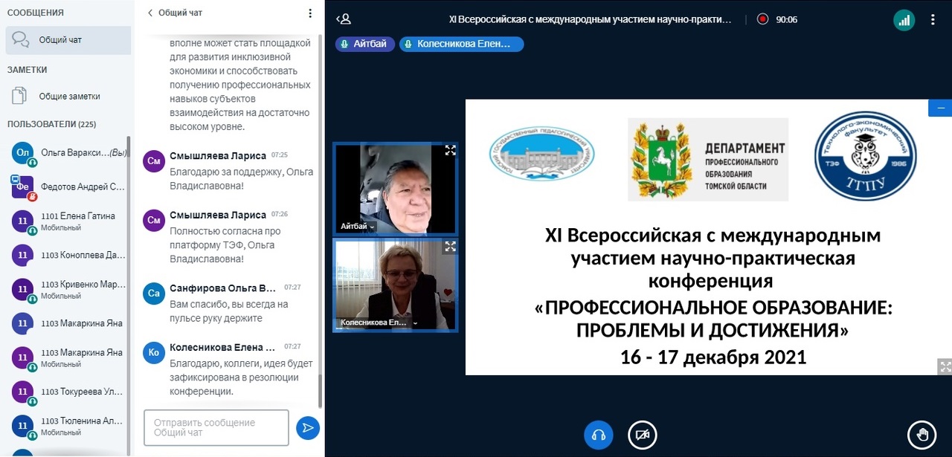Raise hand using the hand button
The width and height of the screenshot is (952, 457).
coord(922,435)
